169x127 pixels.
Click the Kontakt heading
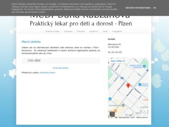(x=112, y=39)
